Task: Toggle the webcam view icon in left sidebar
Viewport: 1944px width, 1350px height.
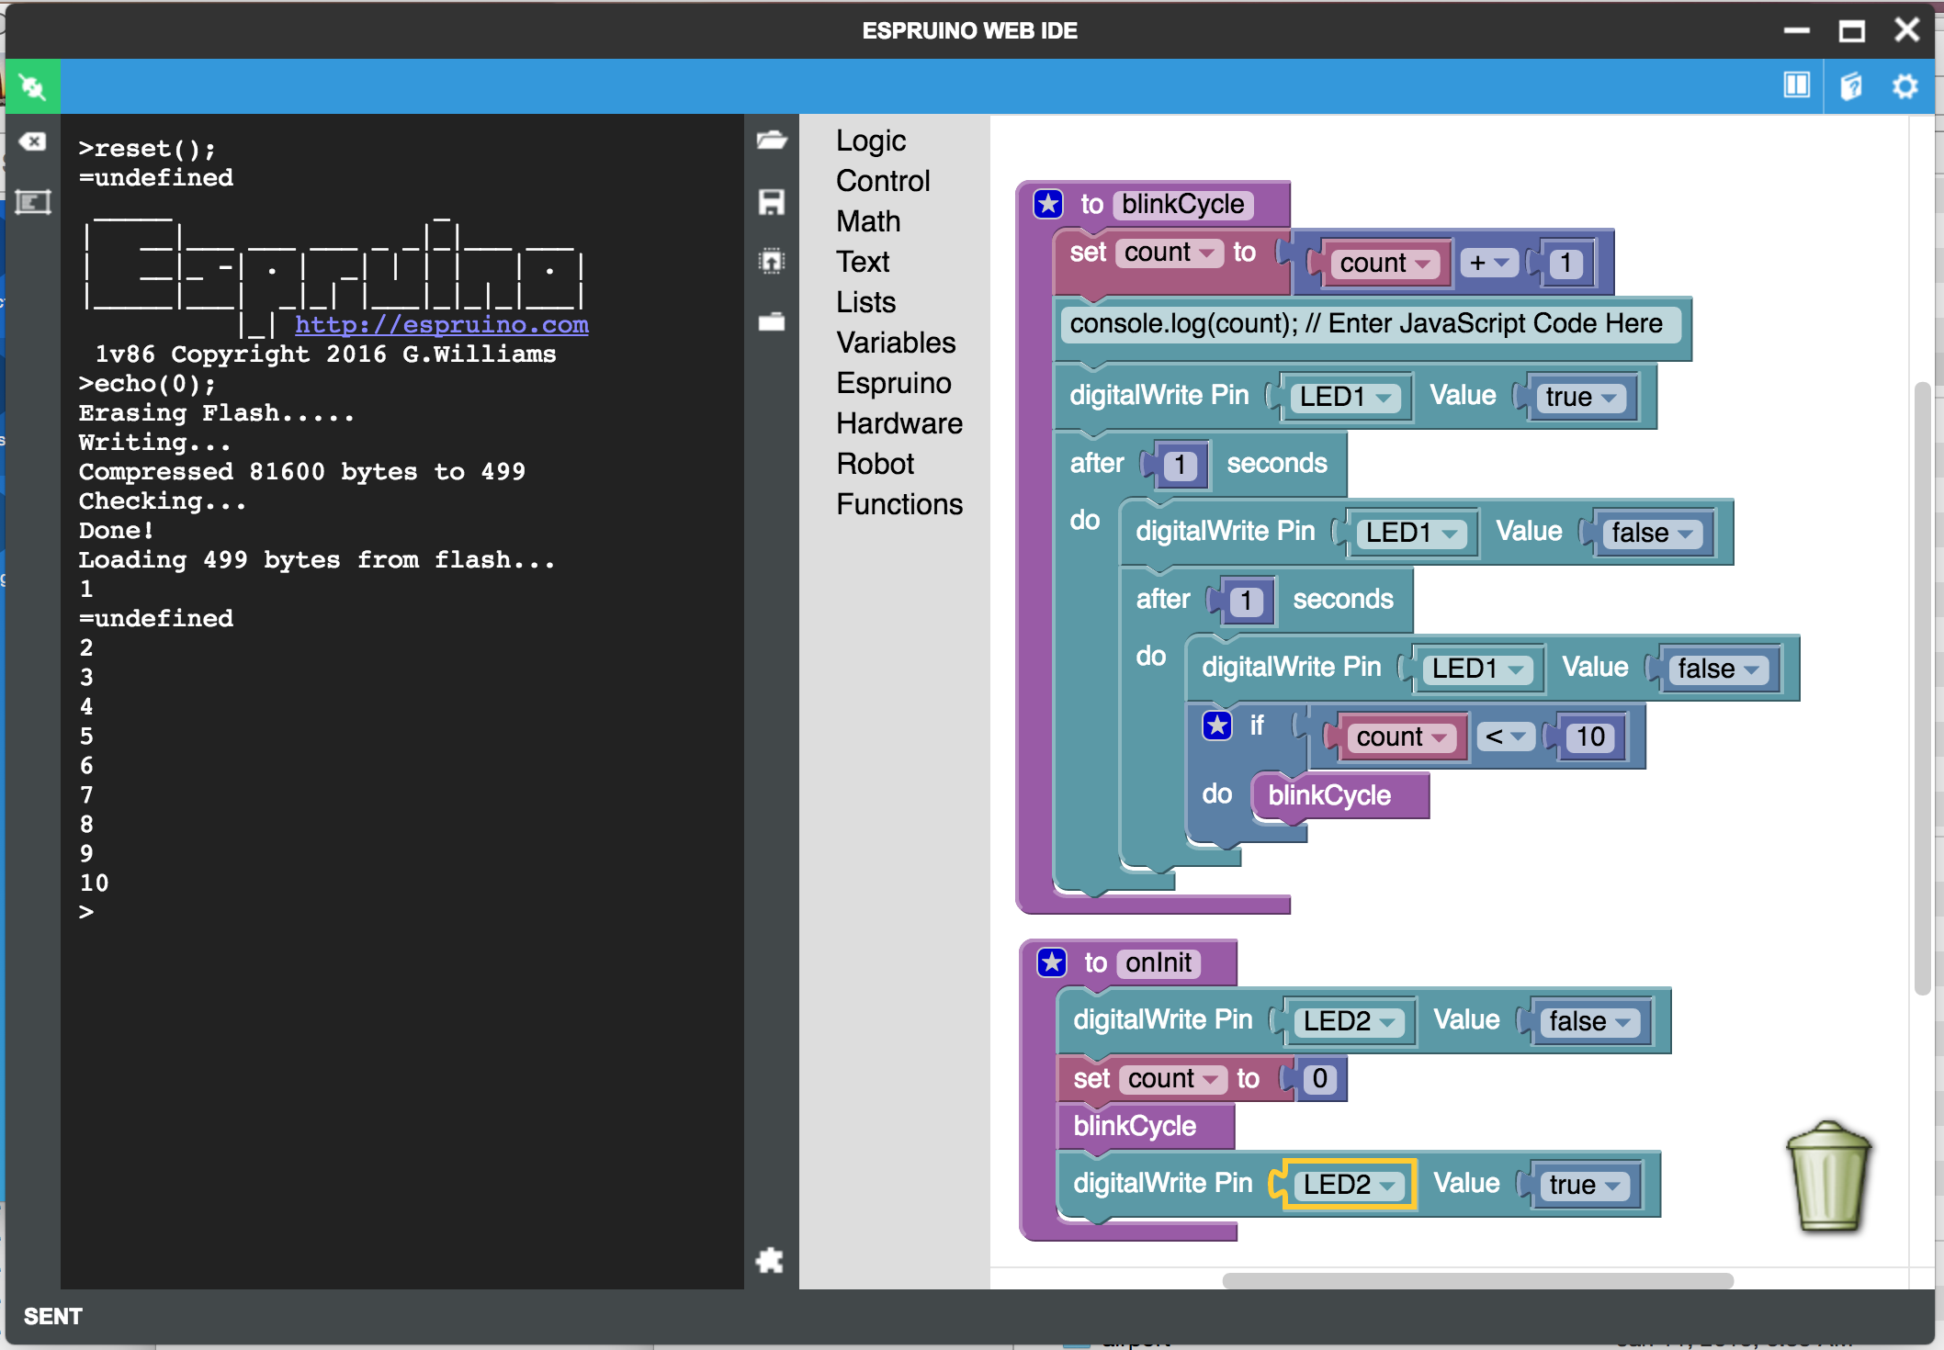Action: tap(33, 201)
